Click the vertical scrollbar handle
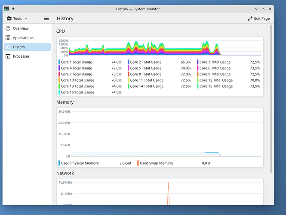286x215 pixels. click(x=271, y=98)
